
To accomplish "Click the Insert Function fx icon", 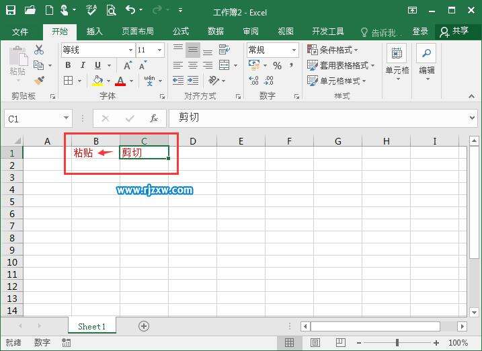I will pos(153,118).
